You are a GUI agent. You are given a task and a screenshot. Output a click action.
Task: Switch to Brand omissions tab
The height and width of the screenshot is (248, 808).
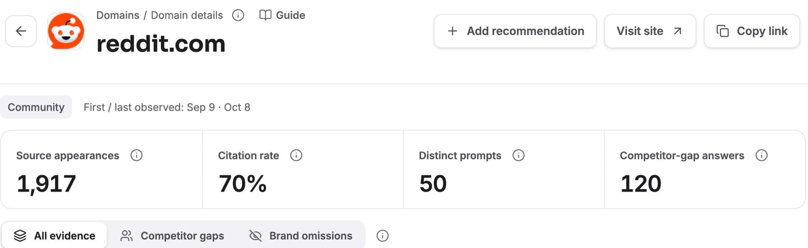pyautogui.click(x=301, y=235)
